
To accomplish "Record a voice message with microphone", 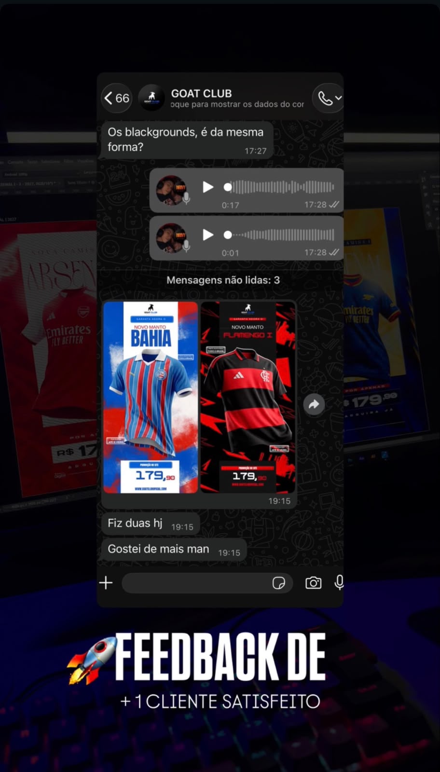I will pyautogui.click(x=339, y=583).
